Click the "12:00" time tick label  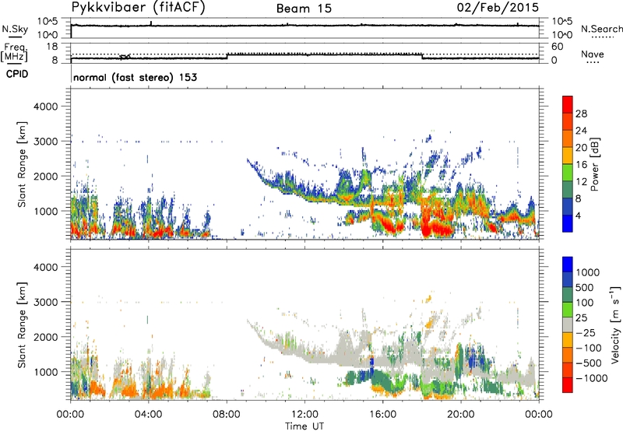[x=304, y=415]
